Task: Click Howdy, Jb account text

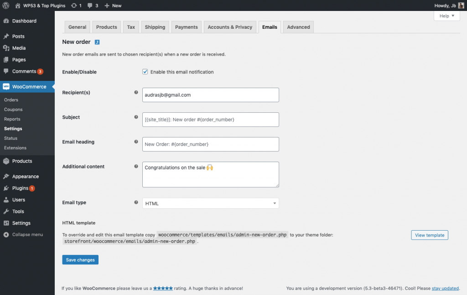Action: pos(445,5)
